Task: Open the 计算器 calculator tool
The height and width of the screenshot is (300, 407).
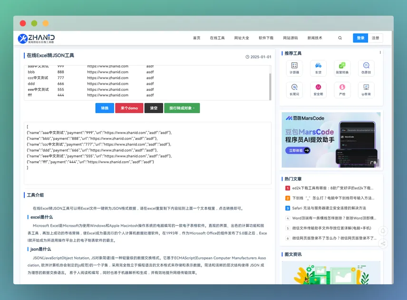Action: click(x=294, y=68)
